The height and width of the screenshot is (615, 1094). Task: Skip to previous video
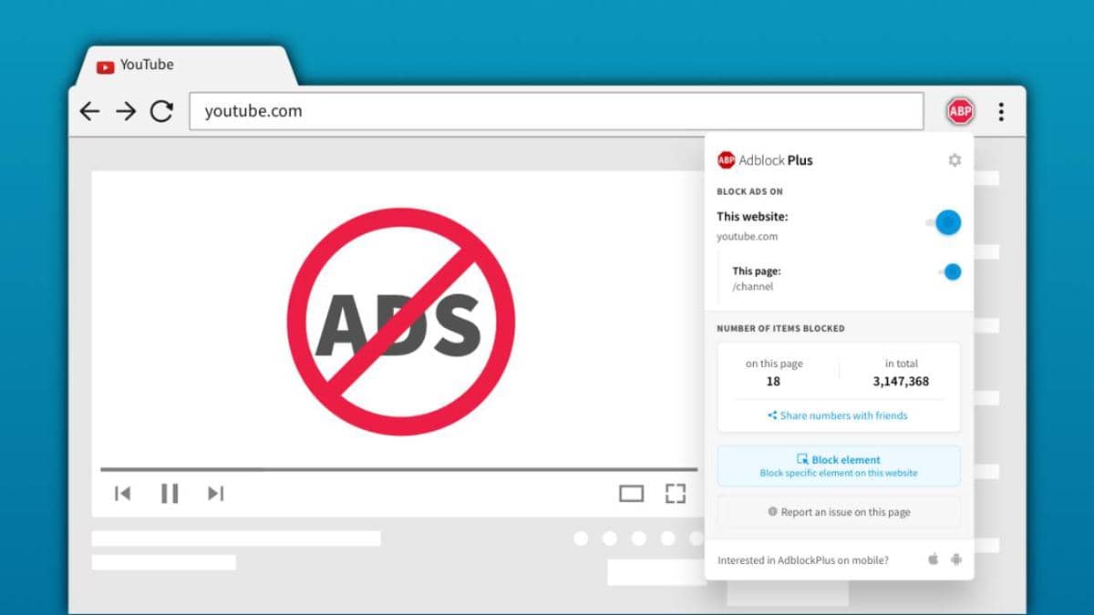(x=122, y=494)
